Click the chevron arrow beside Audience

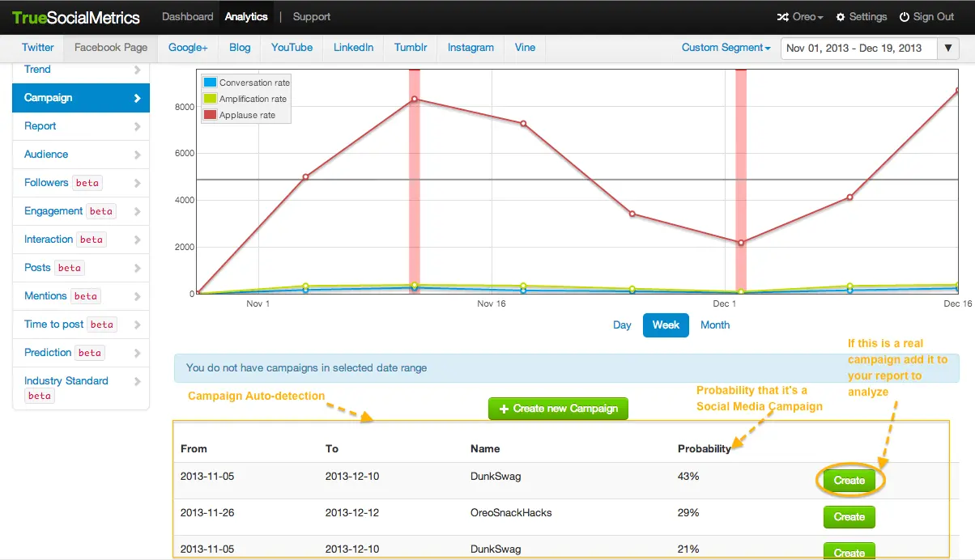pos(137,155)
